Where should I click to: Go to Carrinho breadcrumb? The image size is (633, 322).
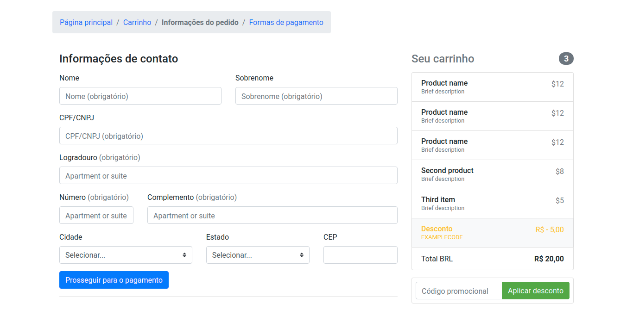(x=137, y=22)
